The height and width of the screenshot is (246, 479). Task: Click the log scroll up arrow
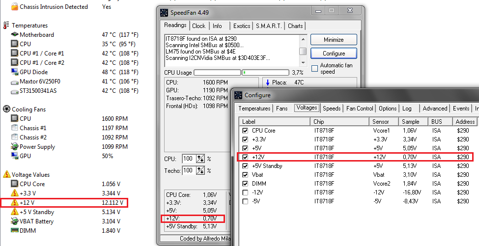pos(303,39)
